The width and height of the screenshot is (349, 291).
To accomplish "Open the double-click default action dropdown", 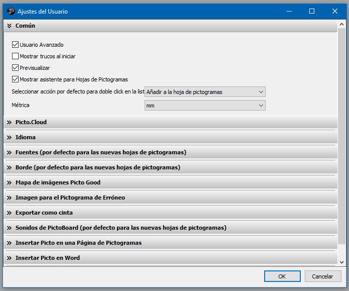I will pos(205,92).
